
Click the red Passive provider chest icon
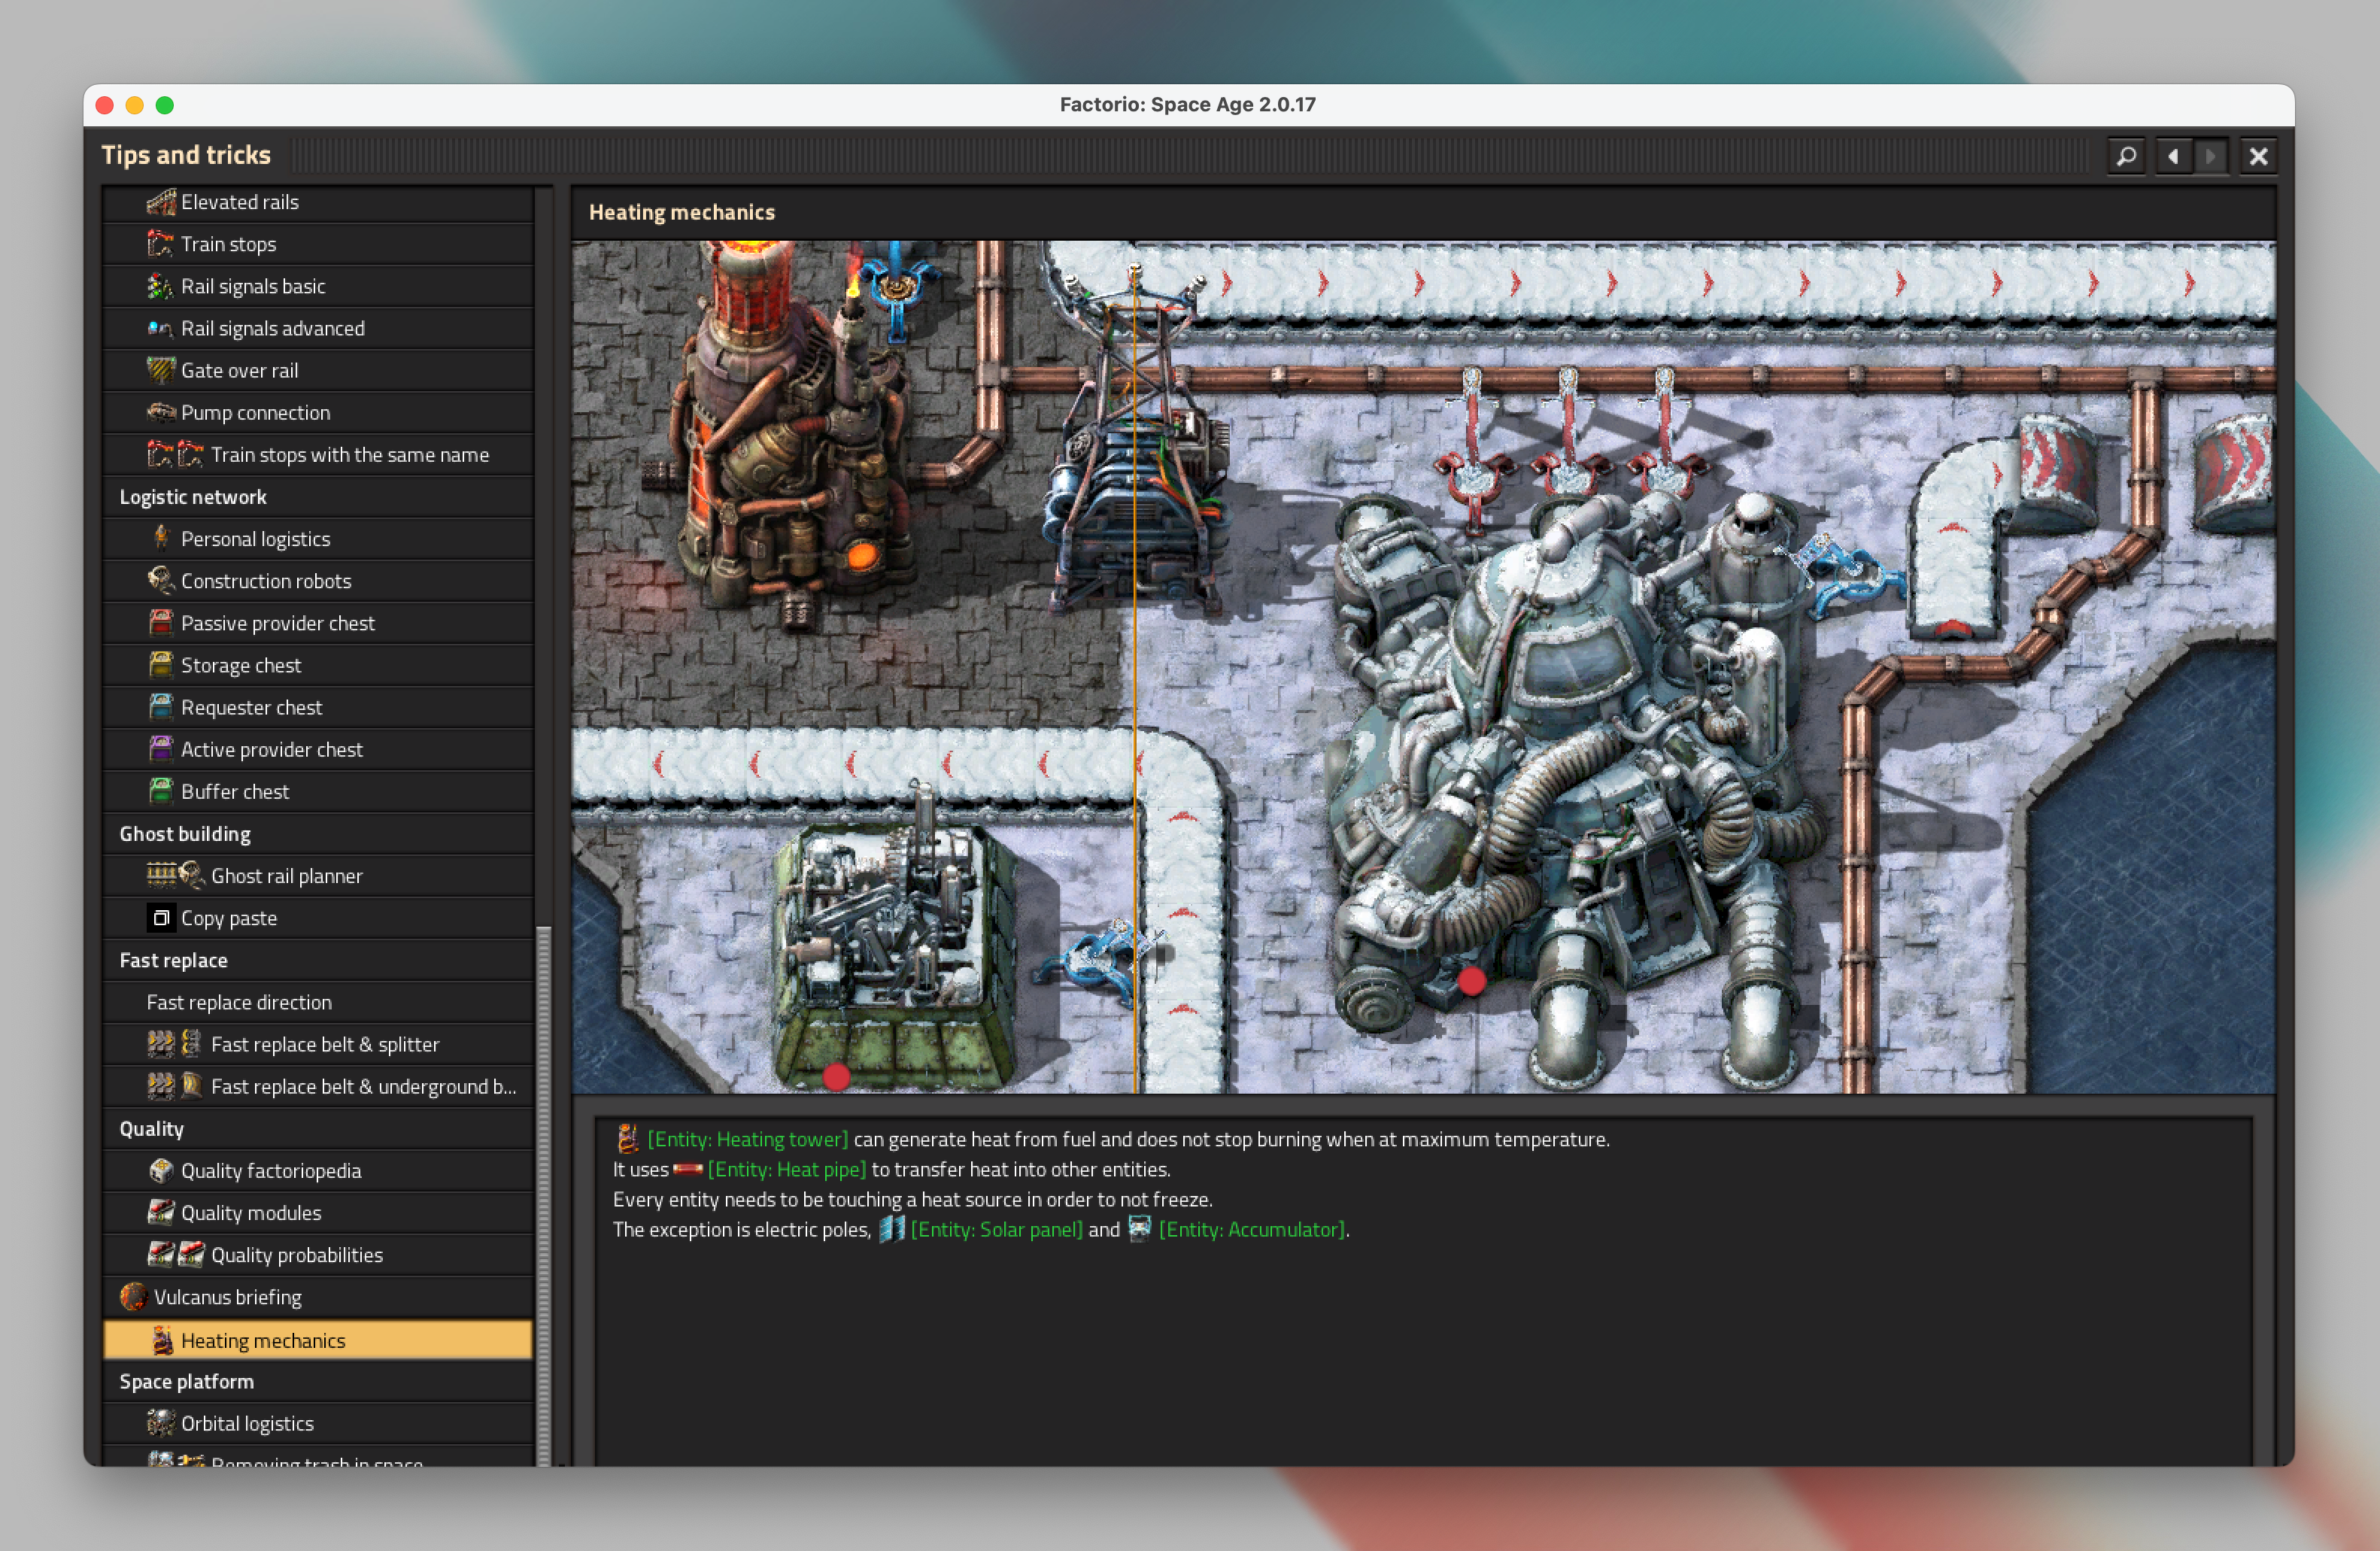tap(161, 622)
